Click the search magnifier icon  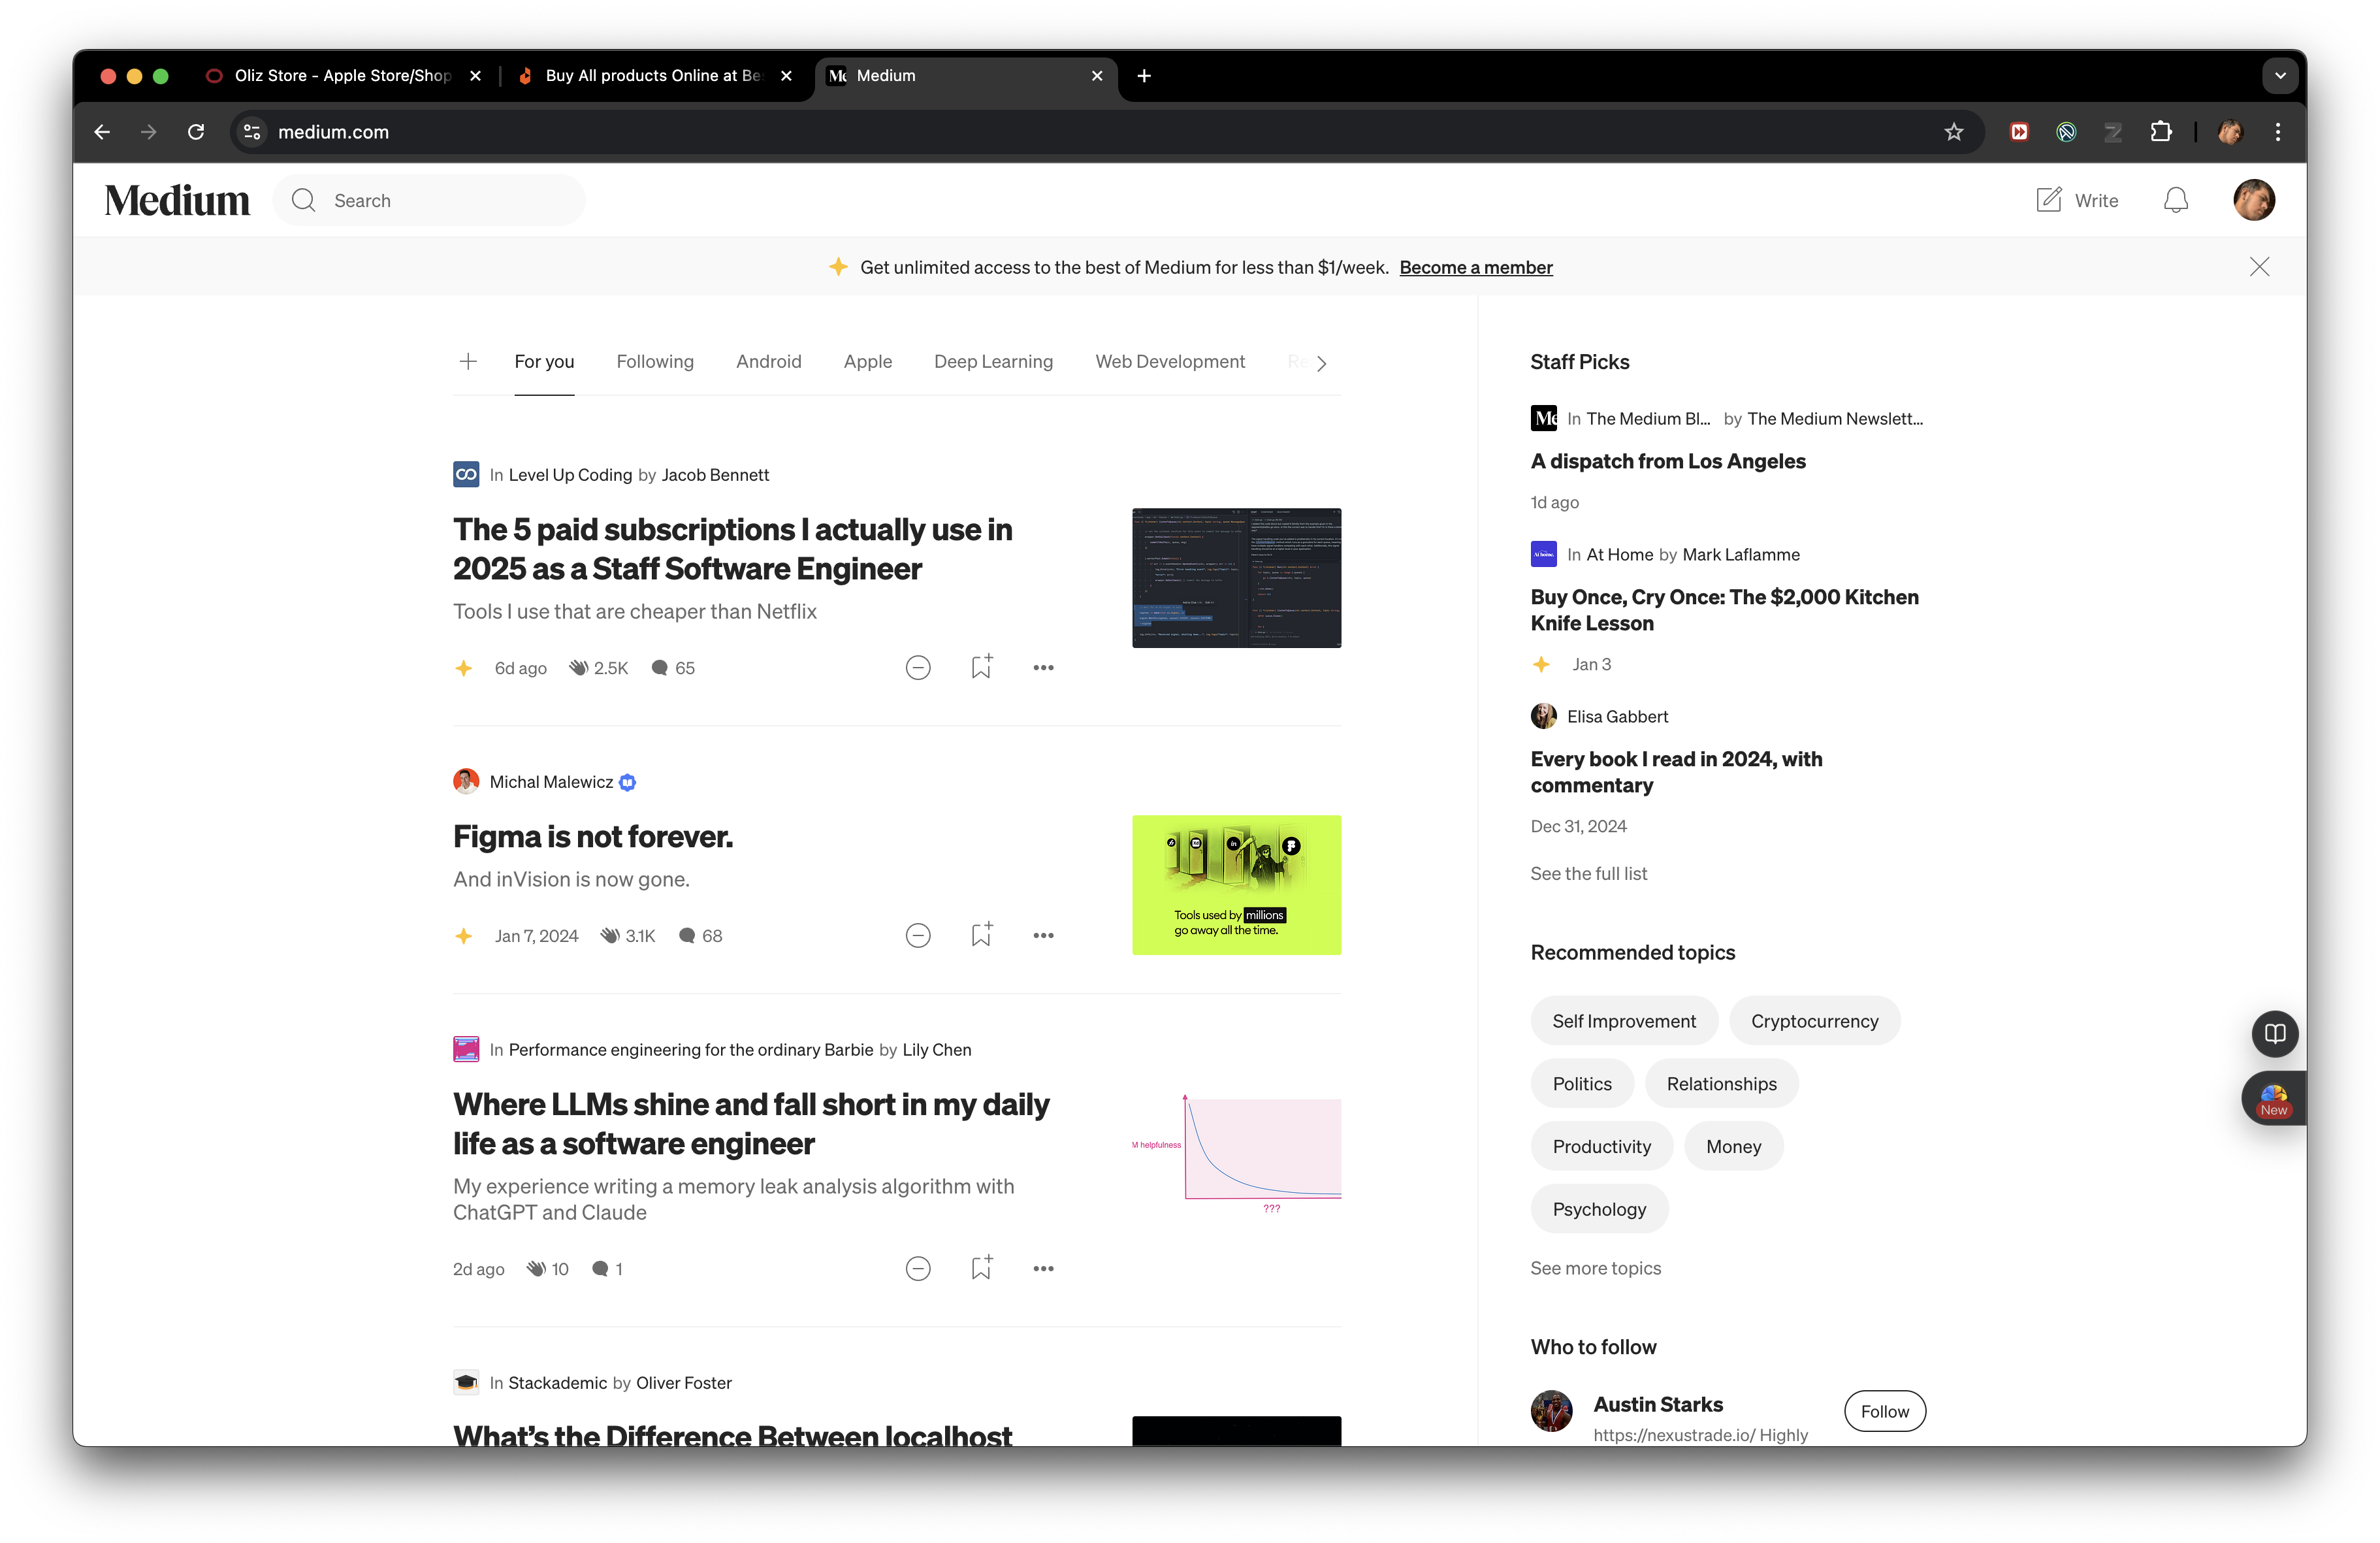click(304, 201)
